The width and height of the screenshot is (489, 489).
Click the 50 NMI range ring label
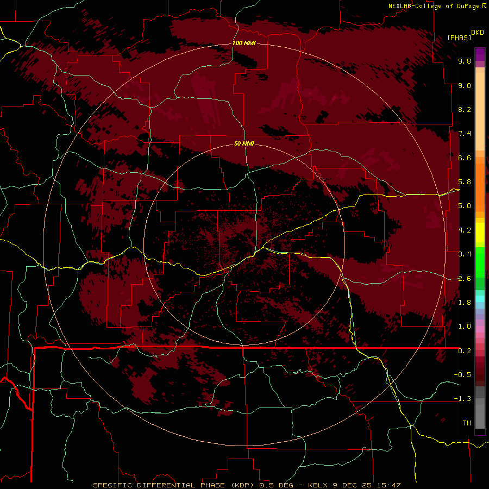click(x=244, y=143)
